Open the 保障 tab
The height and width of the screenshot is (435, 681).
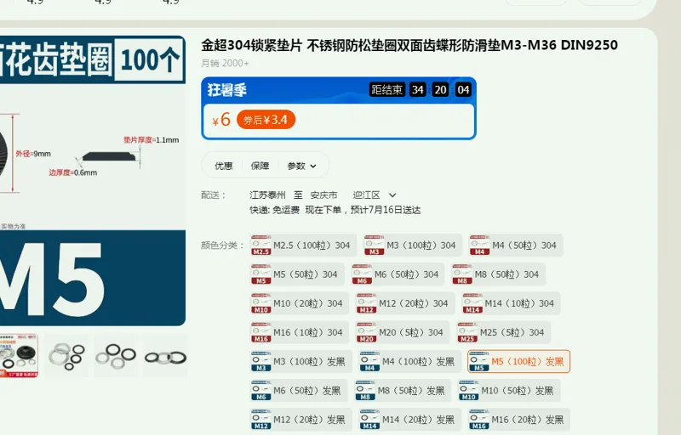click(260, 166)
